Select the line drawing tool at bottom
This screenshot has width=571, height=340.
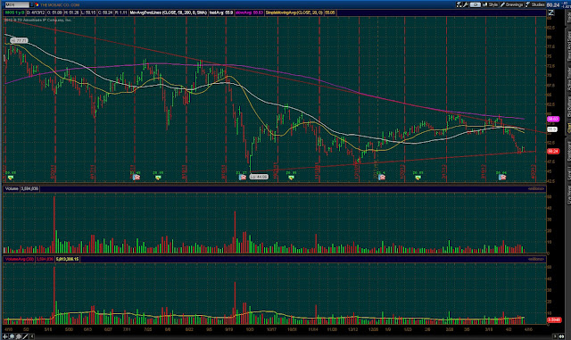click(x=25, y=336)
